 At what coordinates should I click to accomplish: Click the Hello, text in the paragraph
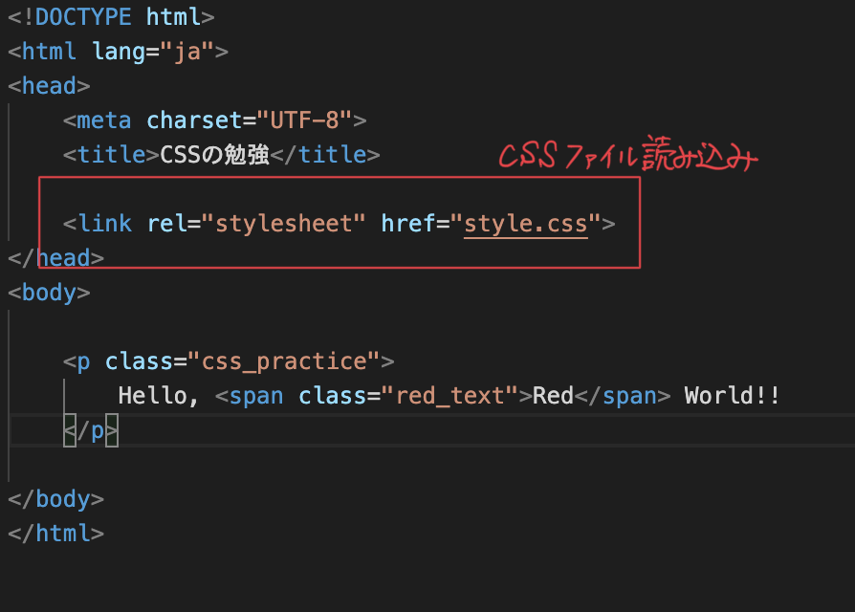158,396
